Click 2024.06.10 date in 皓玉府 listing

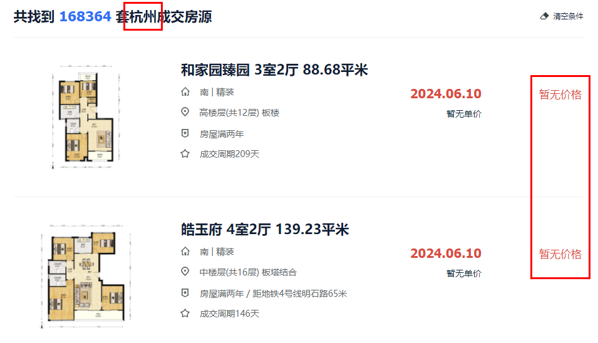[446, 253]
